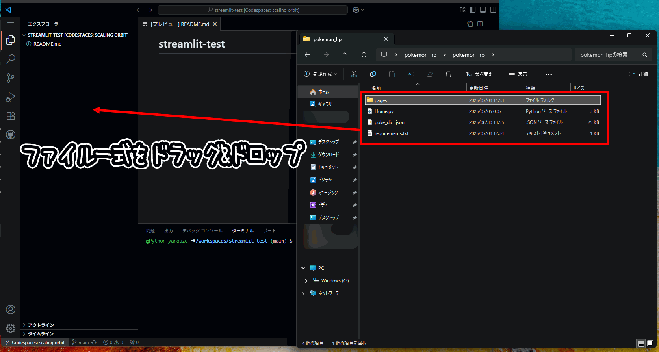The image size is (659, 352).
Task: Close the pokemon_hp File Explorer tab
Action: pos(386,39)
